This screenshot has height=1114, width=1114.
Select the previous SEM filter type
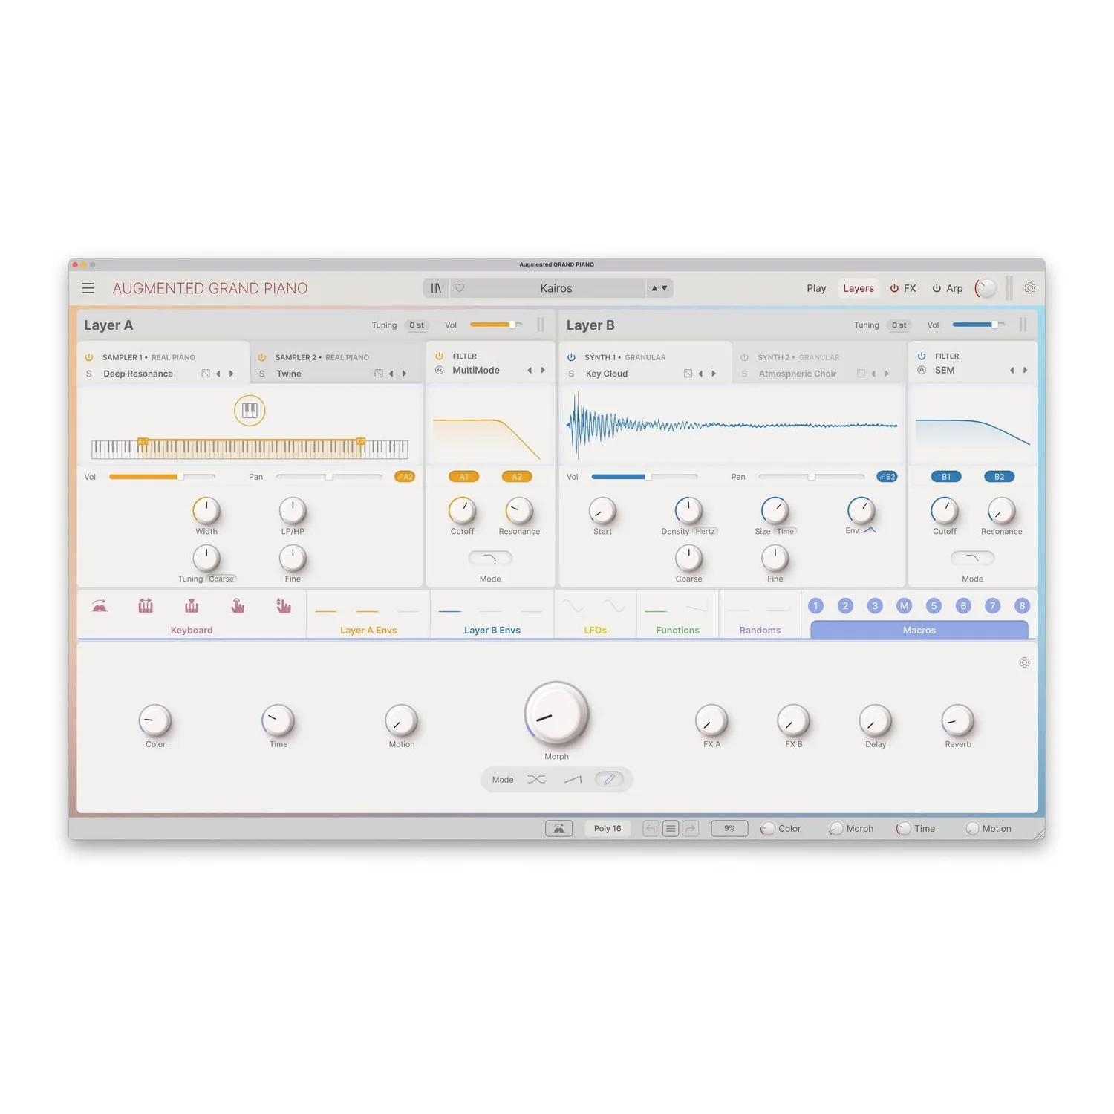(1012, 370)
